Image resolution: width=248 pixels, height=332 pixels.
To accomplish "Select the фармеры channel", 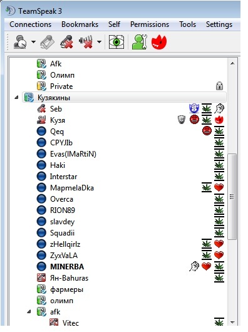I will tap(66, 289).
